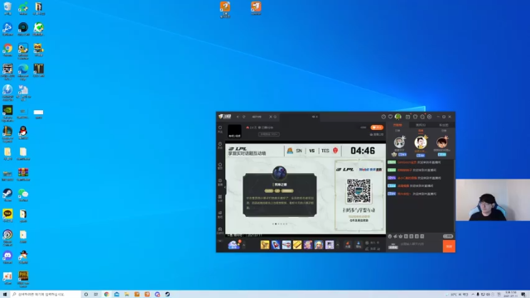Click the yellow trophy gift icon

(x=265, y=244)
